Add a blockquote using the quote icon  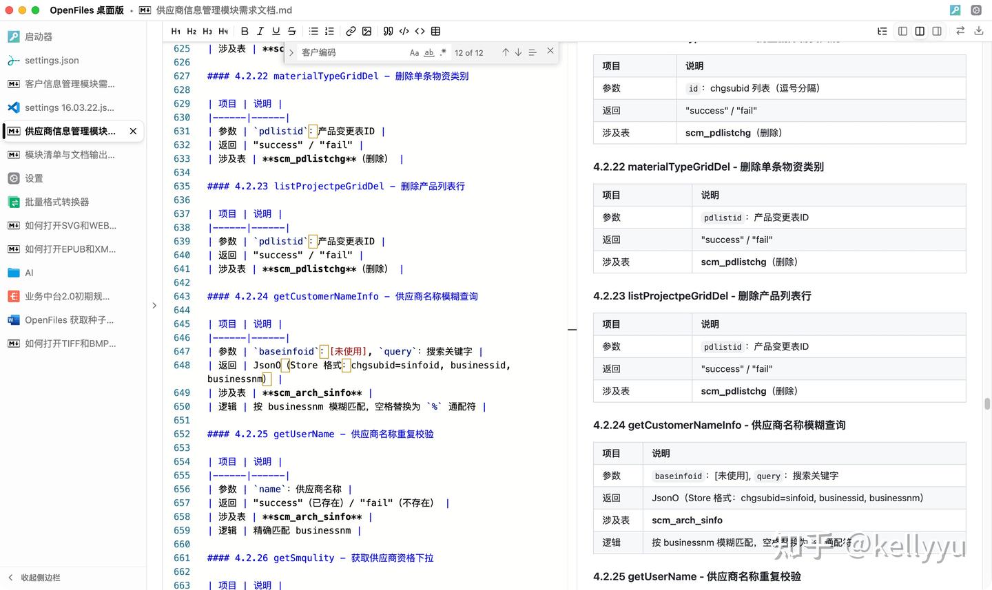[x=388, y=31]
